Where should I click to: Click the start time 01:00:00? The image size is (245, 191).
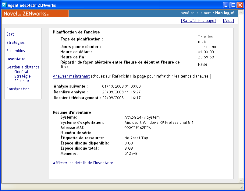(206, 52)
